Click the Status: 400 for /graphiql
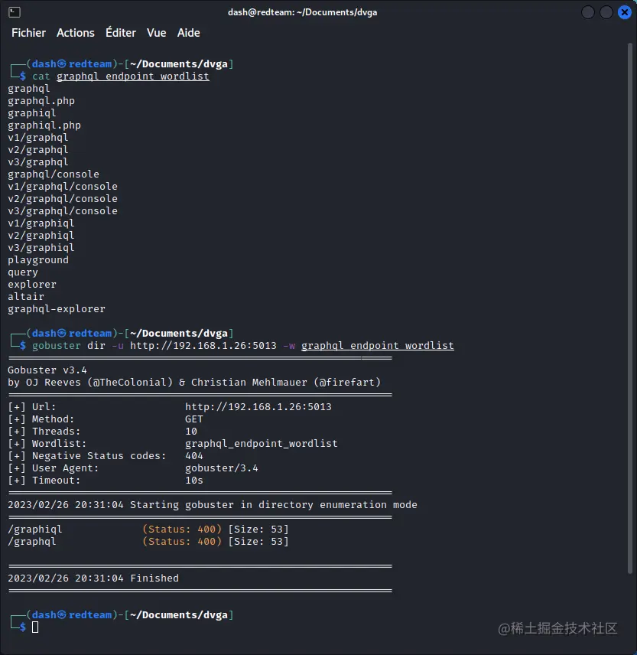Viewport: 637px width, 655px height. (182, 530)
